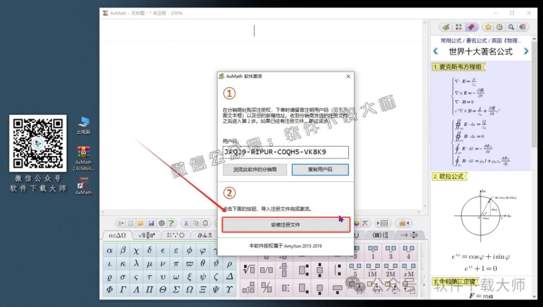This screenshot has height=307, width=543.
Task: Go to previous formulas page arrow
Action: [437, 50]
